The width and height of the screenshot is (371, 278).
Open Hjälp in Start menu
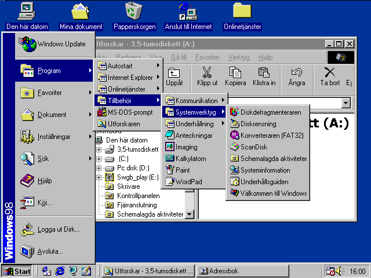coord(54,180)
